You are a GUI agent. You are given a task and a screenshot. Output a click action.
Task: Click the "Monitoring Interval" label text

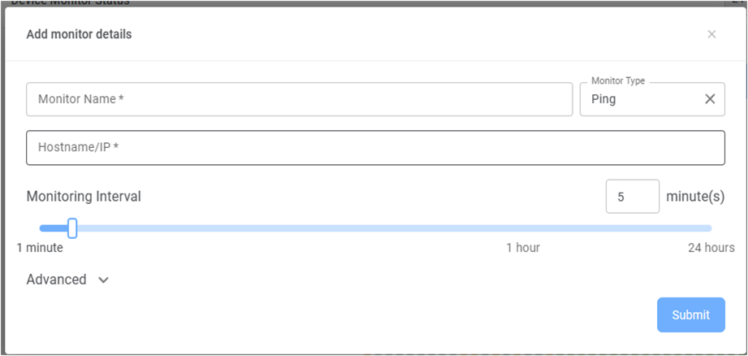pyautogui.click(x=84, y=197)
